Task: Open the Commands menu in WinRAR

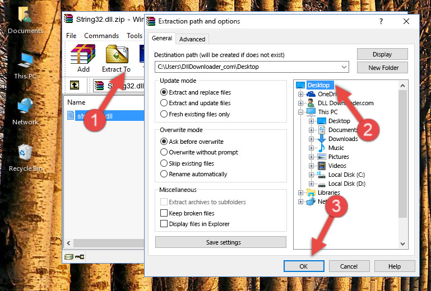Action: (x=101, y=36)
